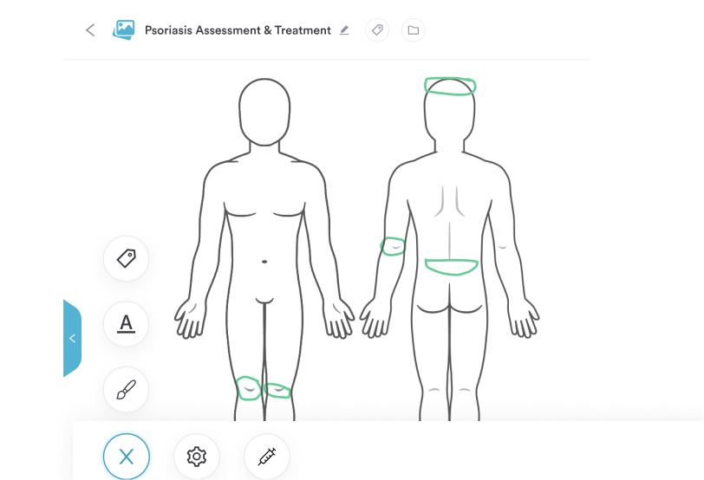
Task: Open the folder button in header
Action: (413, 30)
